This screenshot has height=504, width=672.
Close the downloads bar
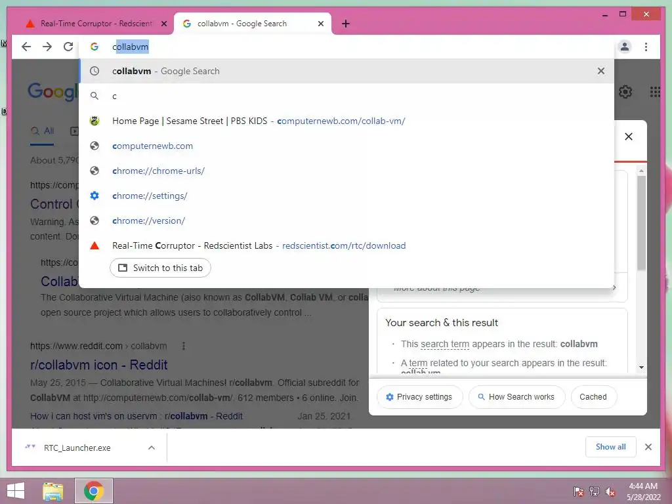(648, 447)
